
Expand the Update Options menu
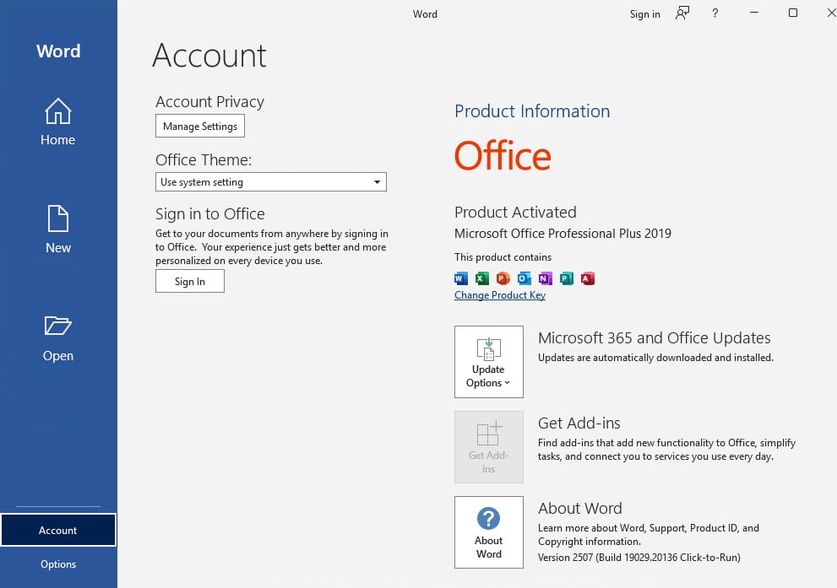coord(488,361)
